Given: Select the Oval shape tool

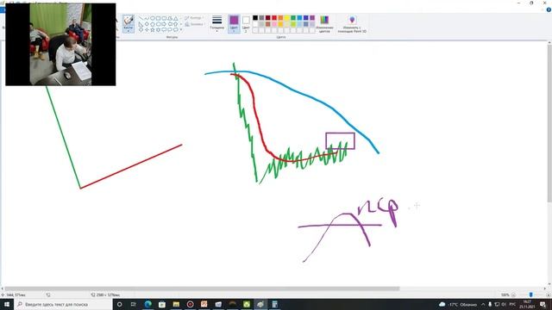Looking at the screenshot, I should (x=153, y=18).
